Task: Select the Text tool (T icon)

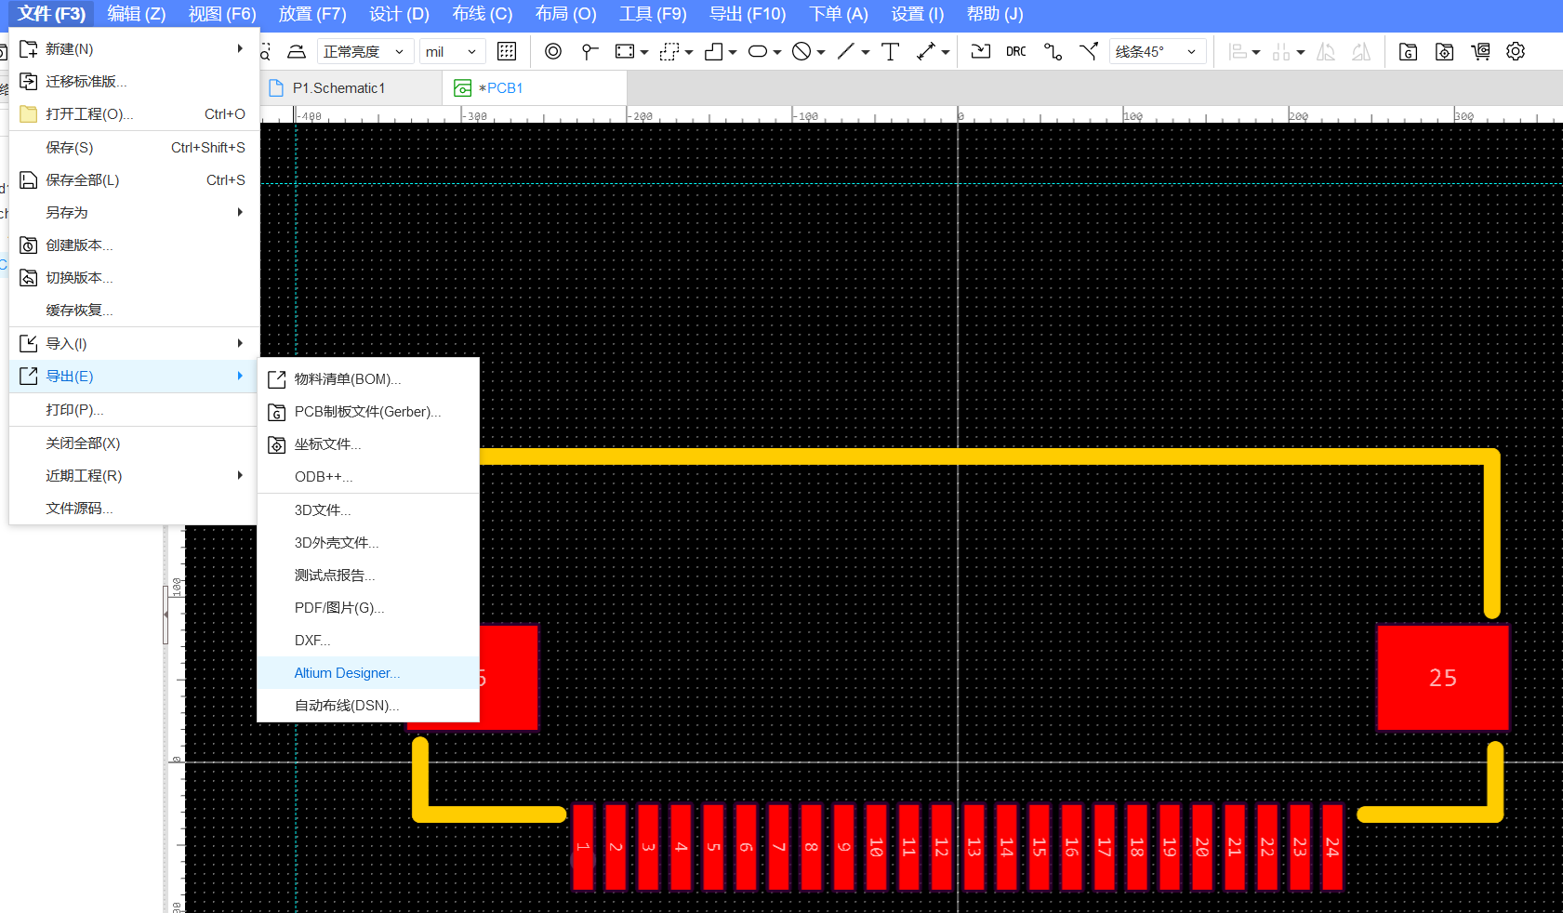Action: tap(890, 52)
